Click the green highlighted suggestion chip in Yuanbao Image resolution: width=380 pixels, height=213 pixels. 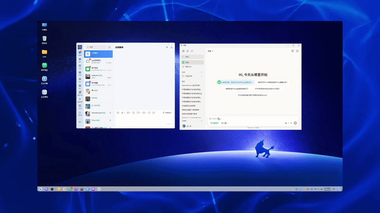click(x=235, y=82)
